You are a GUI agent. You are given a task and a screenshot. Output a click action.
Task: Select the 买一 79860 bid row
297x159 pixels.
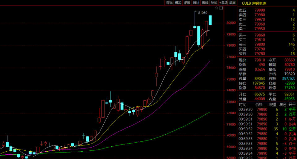[267, 35]
